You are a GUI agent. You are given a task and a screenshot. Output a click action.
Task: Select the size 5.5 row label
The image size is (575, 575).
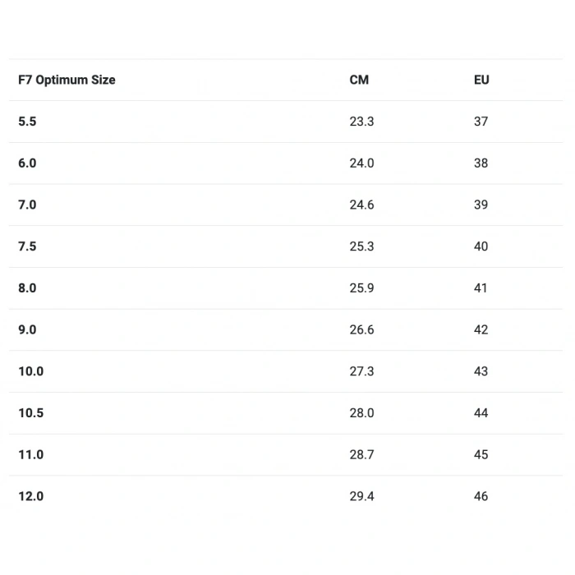[x=27, y=122]
